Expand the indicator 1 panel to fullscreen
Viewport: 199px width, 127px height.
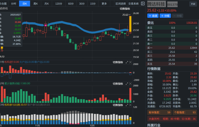[127, 62]
